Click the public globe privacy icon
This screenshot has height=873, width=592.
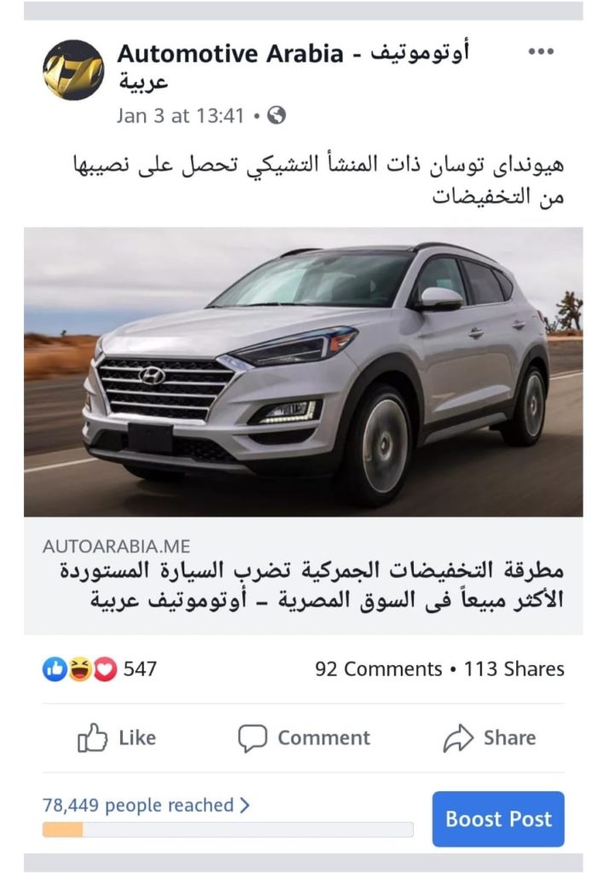tap(276, 116)
